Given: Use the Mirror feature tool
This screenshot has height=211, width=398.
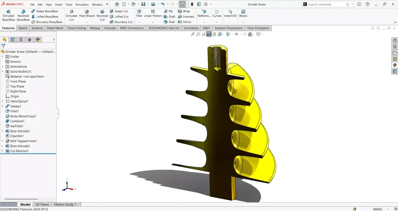Looking at the screenshot, I should point(184,22).
